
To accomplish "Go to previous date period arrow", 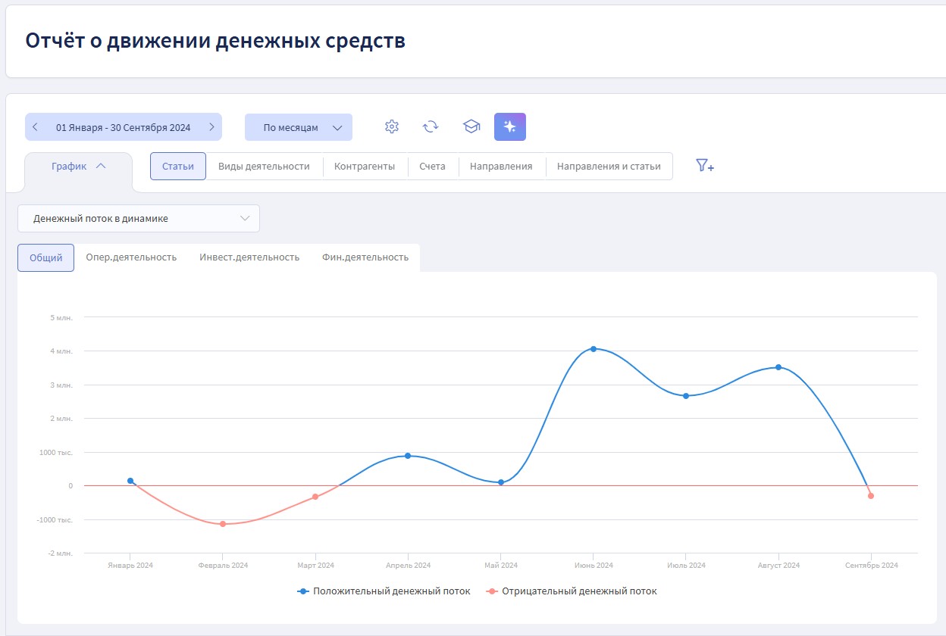I will 36,127.
